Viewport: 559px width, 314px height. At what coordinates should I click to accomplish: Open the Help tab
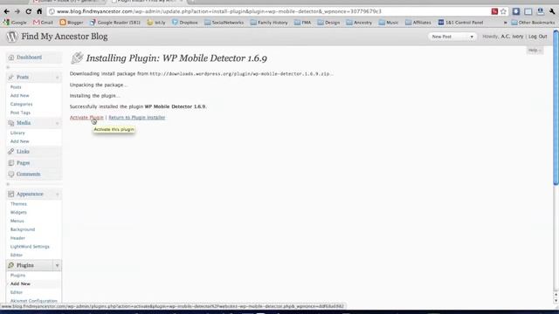[535, 51]
